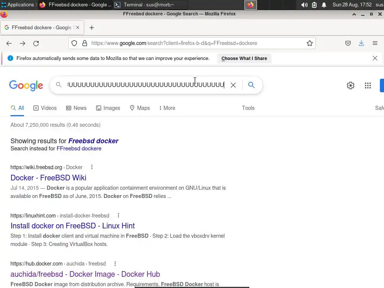Image resolution: width=384 pixels, height=288 pixels.
Task: Click the https://linuxhint.com breadcrumb
Action: click(33, 216)
